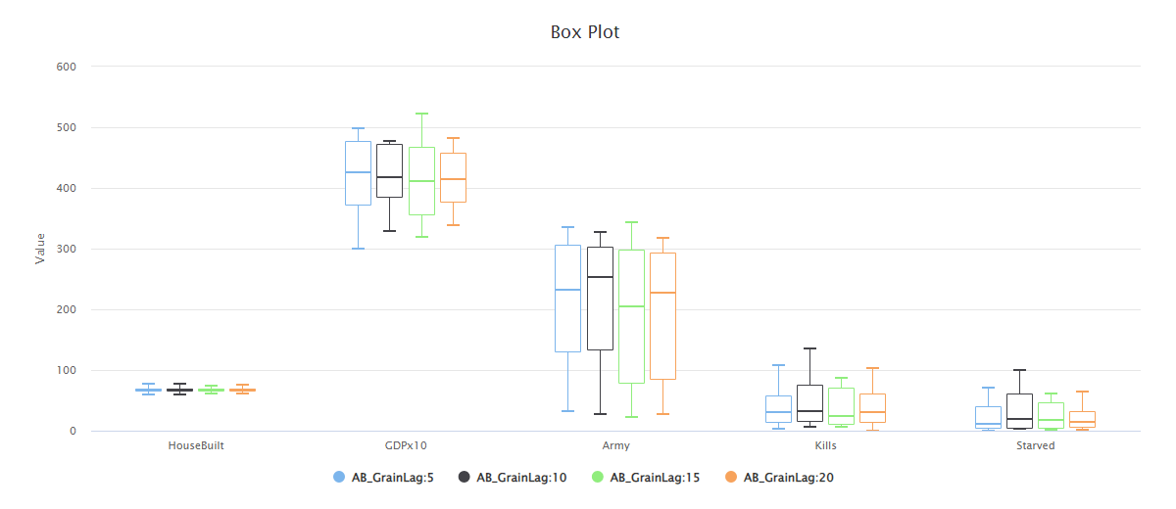Click the Box Plot chart title
Viewport: 1176px width, 509px height.
[585, 31]
